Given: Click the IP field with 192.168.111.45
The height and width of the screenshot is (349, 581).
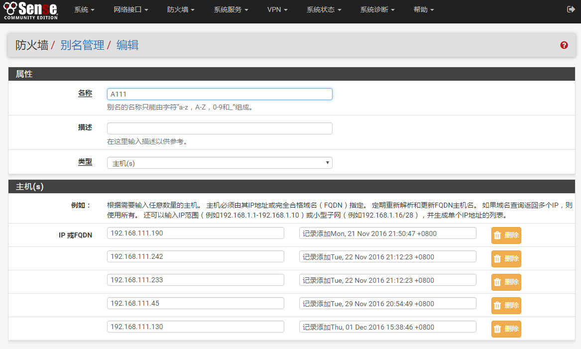Looking at the screenshot, I should coord(195,303).
